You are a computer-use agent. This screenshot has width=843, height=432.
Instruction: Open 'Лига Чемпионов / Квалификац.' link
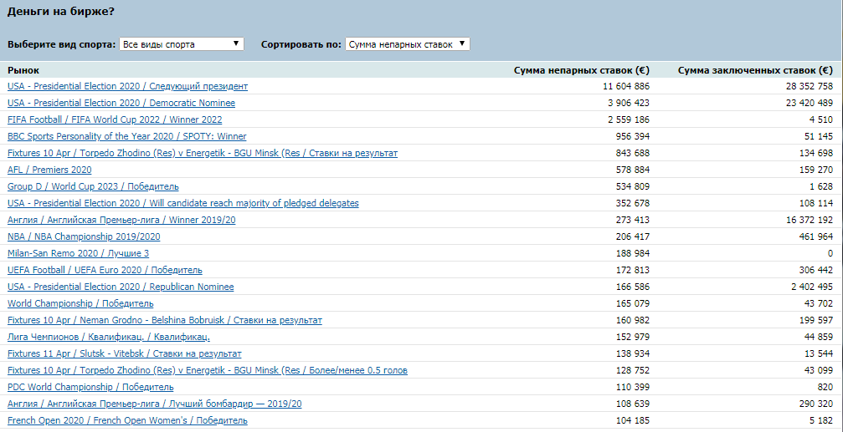click(109, 337)
